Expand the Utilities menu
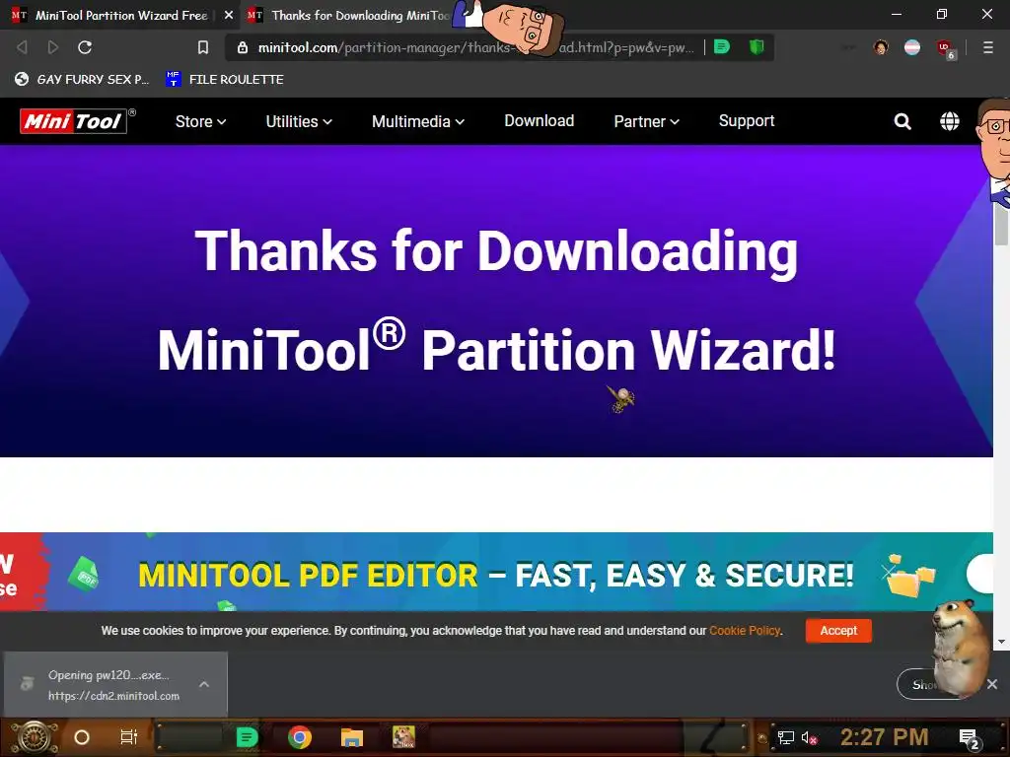This screenshot has width=1010, height=757. (x=299, y=121)
